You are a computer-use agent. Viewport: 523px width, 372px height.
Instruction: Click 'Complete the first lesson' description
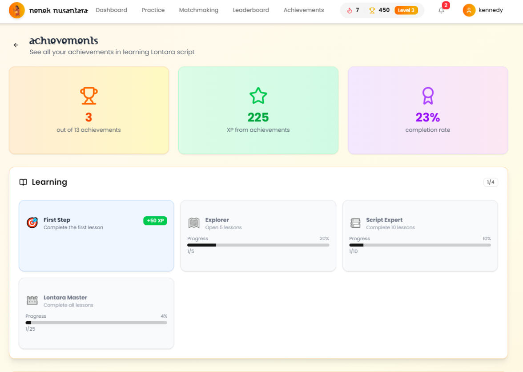coord(73,227)
